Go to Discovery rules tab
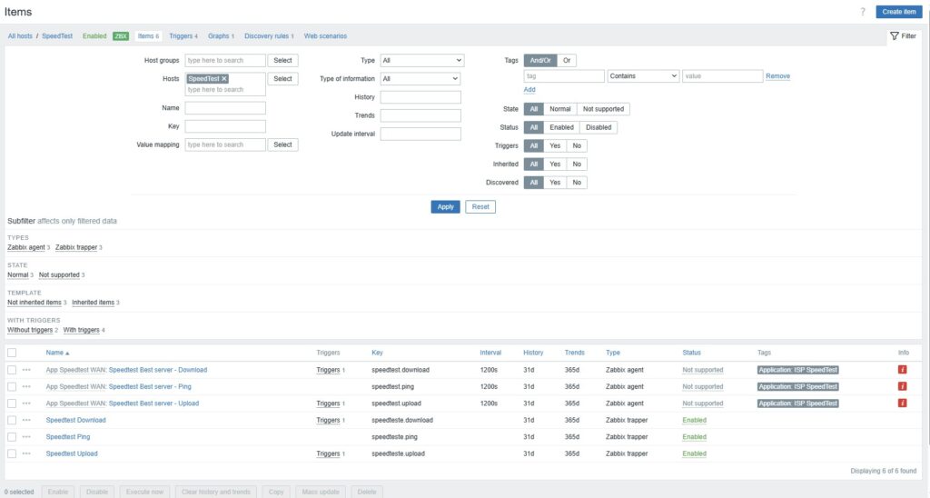This screenshot has width=930, height=498. (268, 36)
